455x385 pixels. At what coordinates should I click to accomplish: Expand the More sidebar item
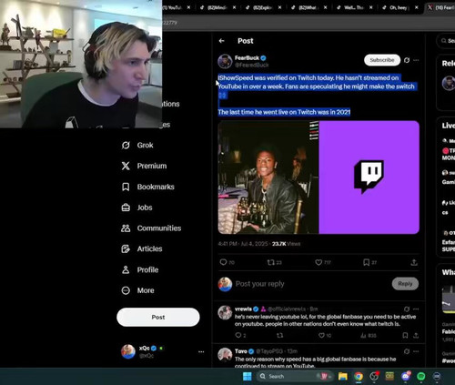(x=137, y=290)
